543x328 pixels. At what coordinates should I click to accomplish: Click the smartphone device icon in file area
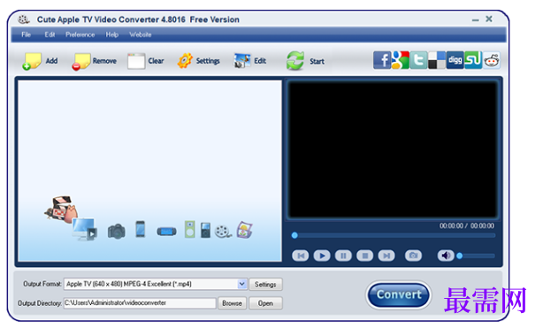(x=141, y=229)
